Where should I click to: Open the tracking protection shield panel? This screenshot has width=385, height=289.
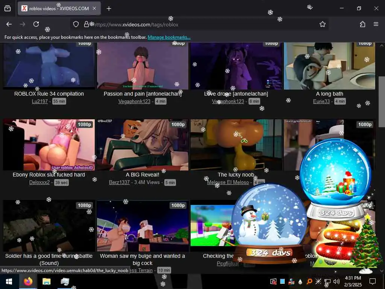[x=76, y=24]
